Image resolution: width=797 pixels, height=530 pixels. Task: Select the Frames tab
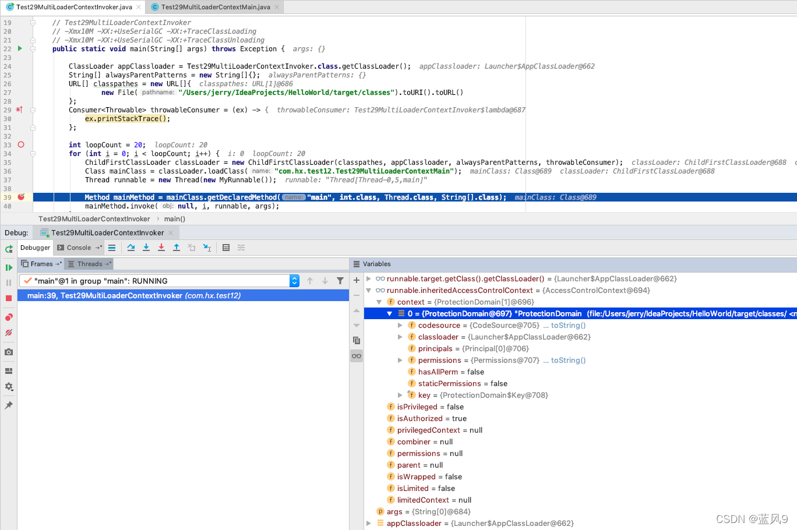[41, 264]
